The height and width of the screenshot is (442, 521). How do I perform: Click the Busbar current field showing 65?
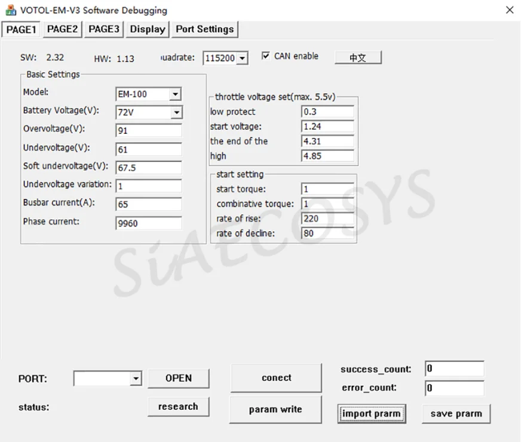tap(149, 204)
